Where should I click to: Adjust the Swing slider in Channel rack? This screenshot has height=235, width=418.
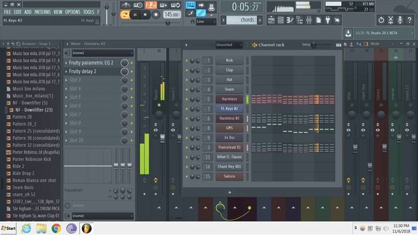coord(313,45)
